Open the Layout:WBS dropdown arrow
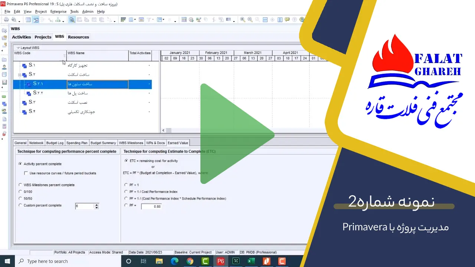 [18, 48]
